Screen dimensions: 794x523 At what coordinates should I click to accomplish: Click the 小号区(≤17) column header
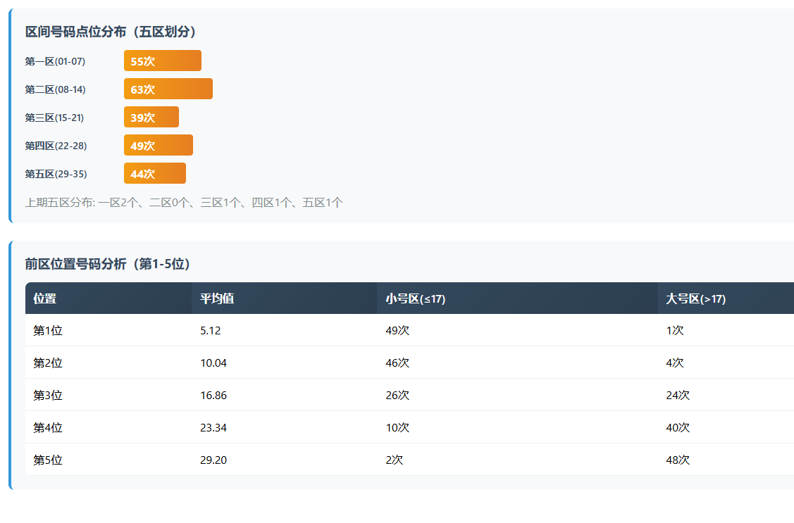click(415, 298)
